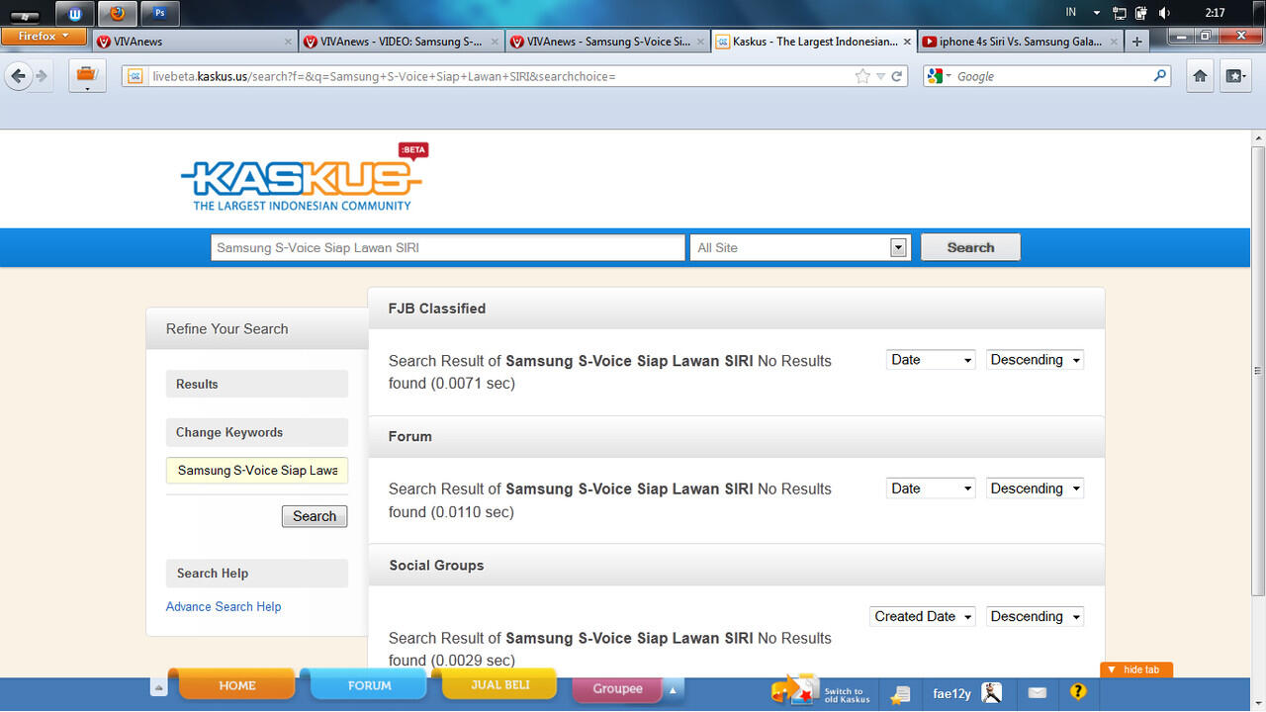The width and height of the screenshot is (1266, 712).
Task: Open the Word icon in the taskbar
Action: tap(75, 14)
